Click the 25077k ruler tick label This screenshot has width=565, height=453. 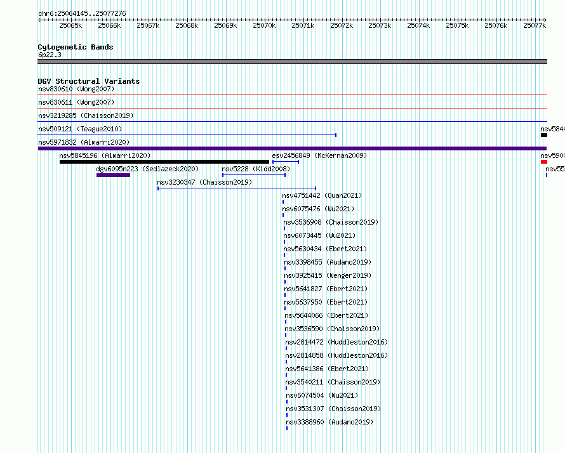coord(535,25)
